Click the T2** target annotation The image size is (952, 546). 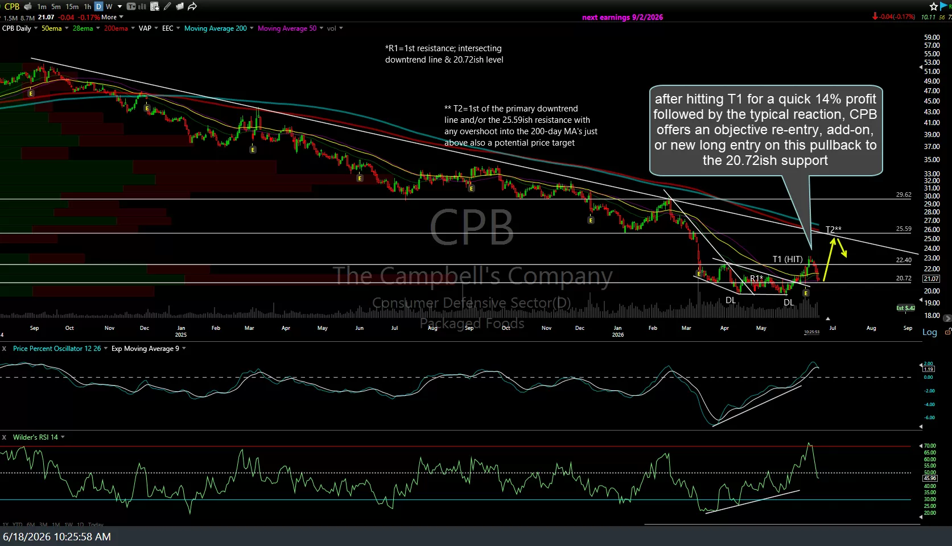coord(833,230)
